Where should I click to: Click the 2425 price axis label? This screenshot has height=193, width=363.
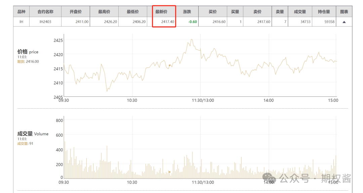point(58,41)
